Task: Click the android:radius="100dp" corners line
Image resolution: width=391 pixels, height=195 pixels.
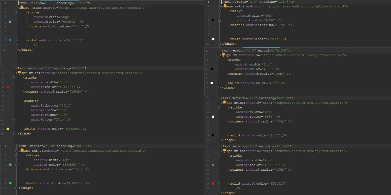Action: (x=56, y=91)
